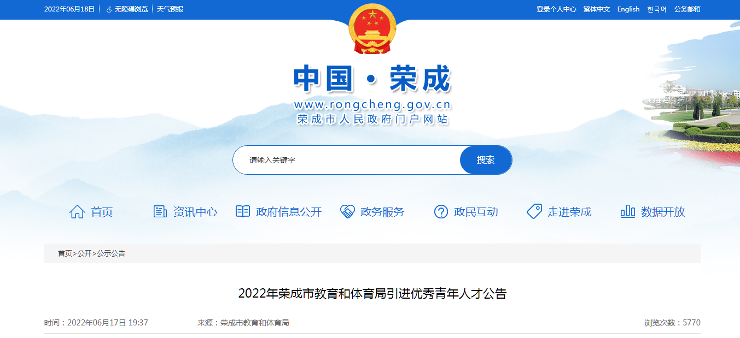Focus the 请输入关键字 search field
740x338 pixels.
[x=347, y=160]
